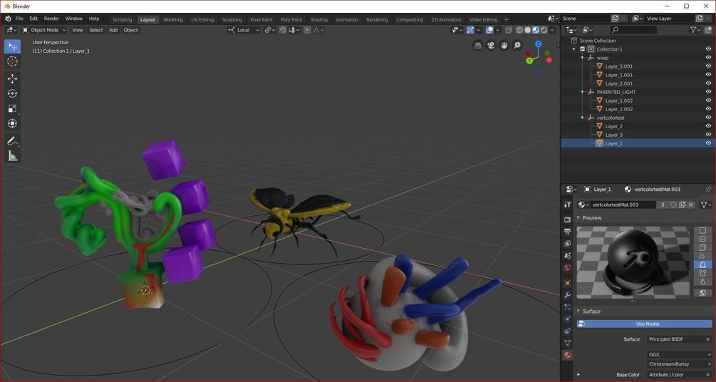The image size is (716, 382).
Task: Open the Render menu
Action: point(51,19)
